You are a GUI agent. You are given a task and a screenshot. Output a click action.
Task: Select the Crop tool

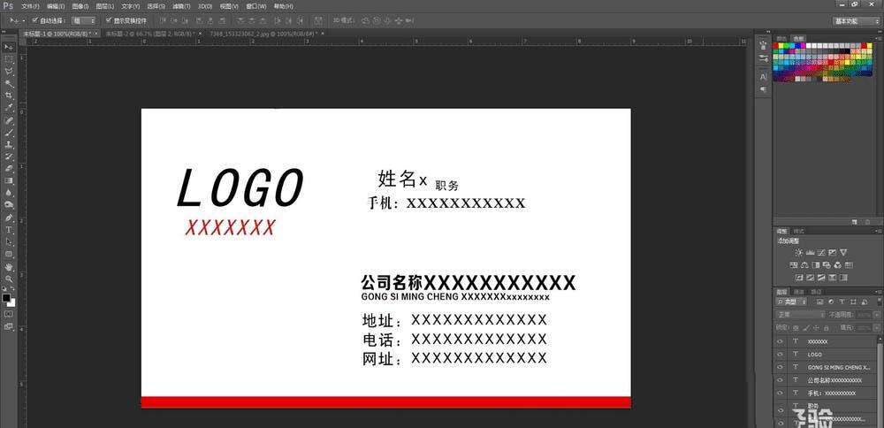[9, 96]
